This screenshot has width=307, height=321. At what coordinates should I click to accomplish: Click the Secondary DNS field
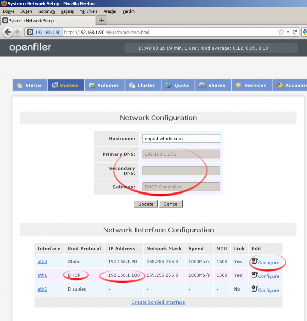[x=181, y=171]
